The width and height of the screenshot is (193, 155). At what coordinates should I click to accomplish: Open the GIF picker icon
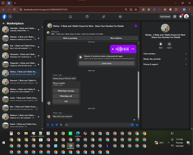(61, 125)
